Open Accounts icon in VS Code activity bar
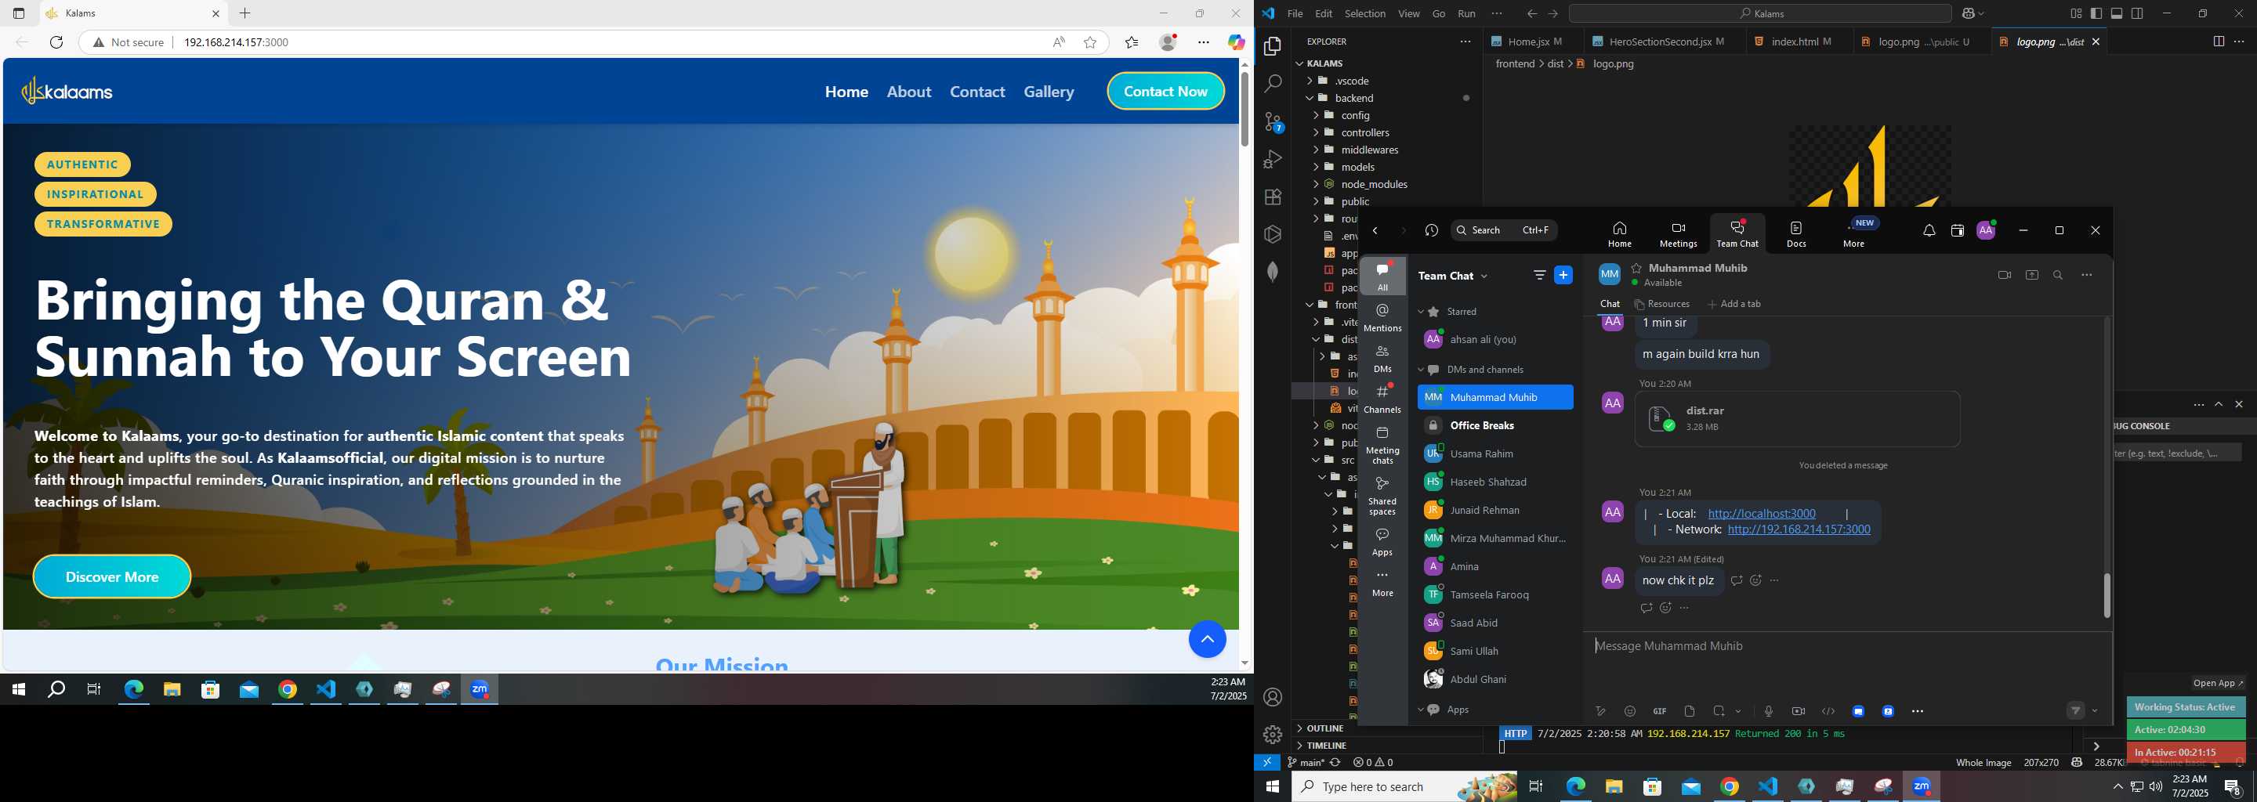The height and width of the screenshot is (802, 2257). [x=1273, y=697]
